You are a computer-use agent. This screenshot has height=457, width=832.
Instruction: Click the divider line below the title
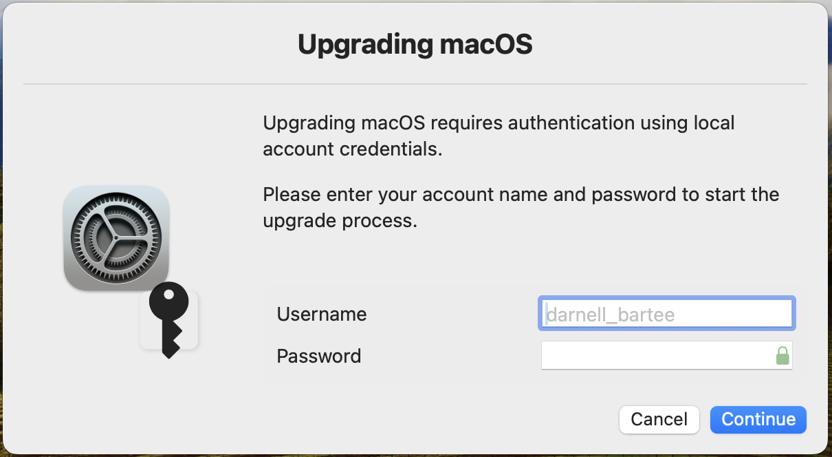click(x=415, y=84)
